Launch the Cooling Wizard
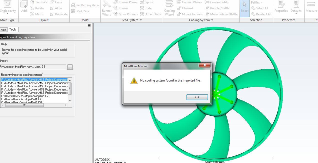This screenshot has height=163, width=318. click(x=169, y=8)
